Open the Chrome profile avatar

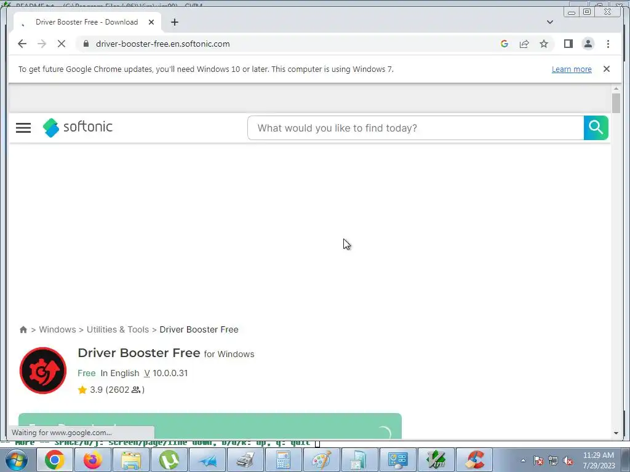pyautogui.click(x=588, y=44)
